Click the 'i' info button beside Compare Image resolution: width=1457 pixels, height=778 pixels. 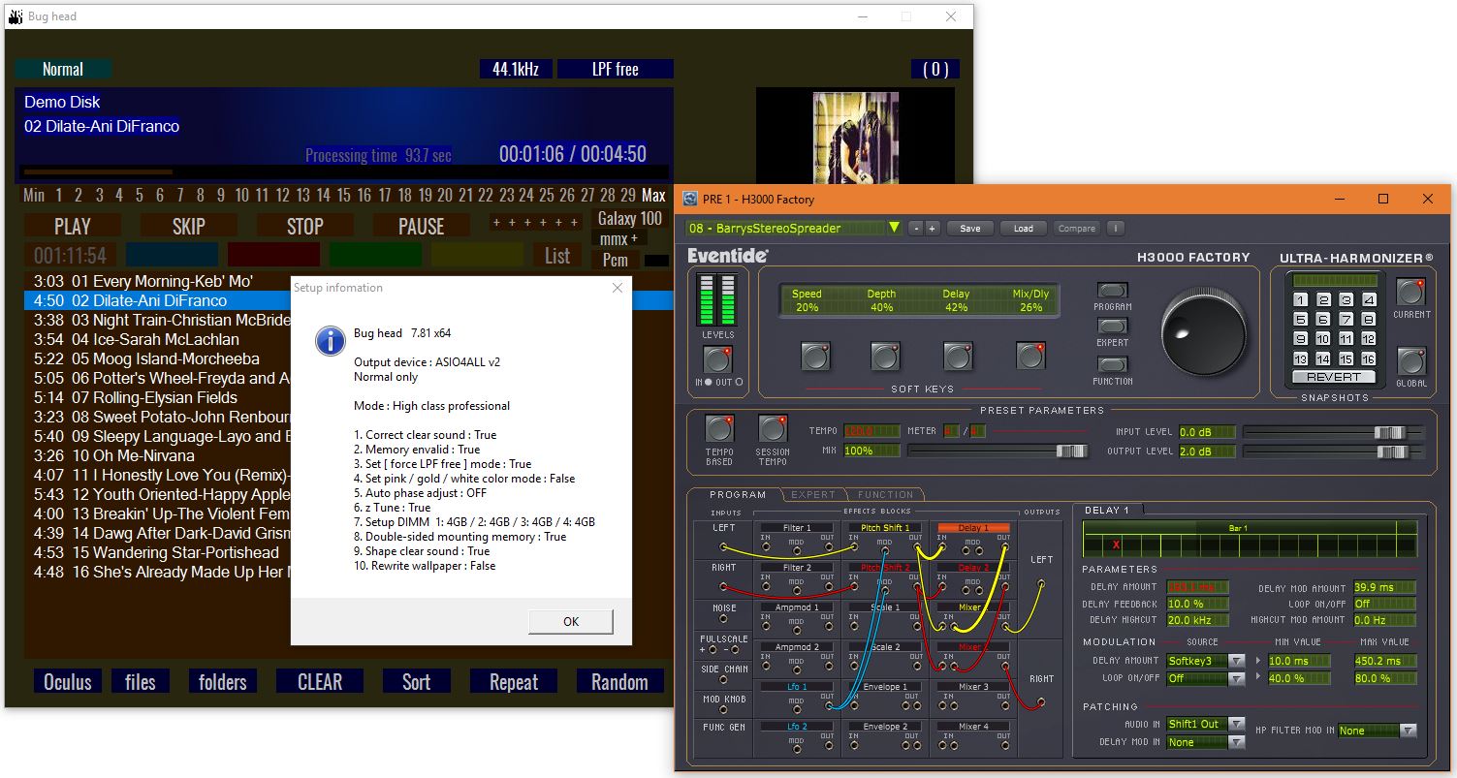(1115, 229)
